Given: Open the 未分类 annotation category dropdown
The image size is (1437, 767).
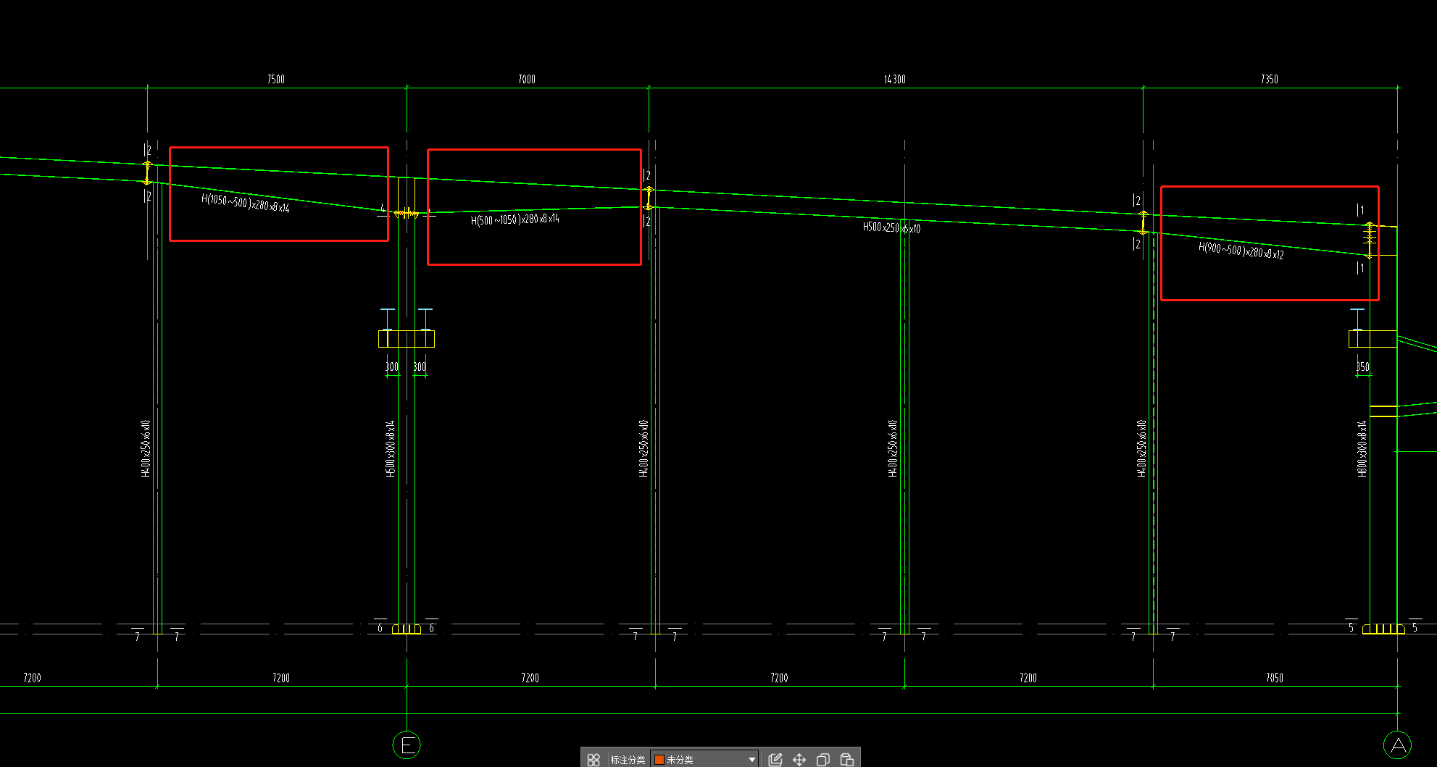Looking at the screenshot, I should 704,759.
